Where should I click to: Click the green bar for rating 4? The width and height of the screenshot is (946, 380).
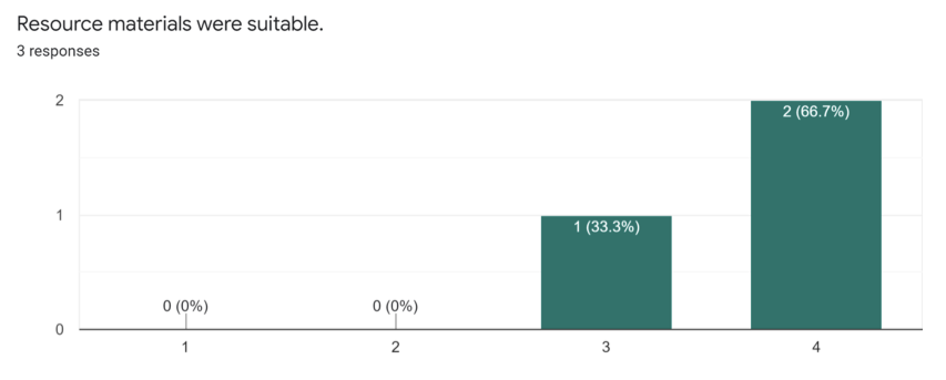coord(816,215)
